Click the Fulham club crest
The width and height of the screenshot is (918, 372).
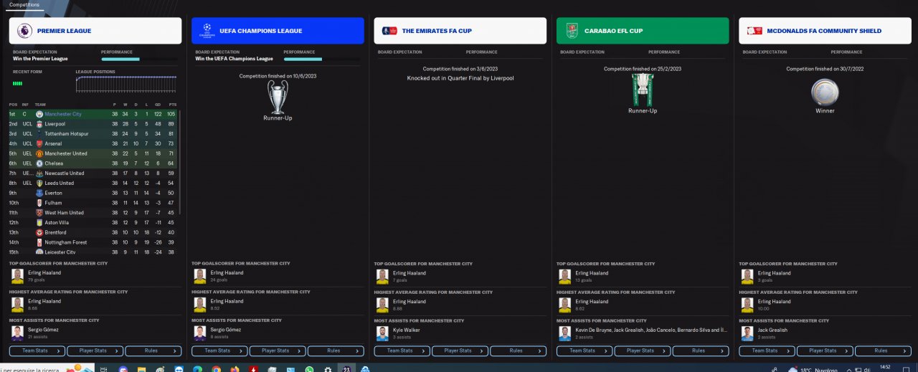39,203
